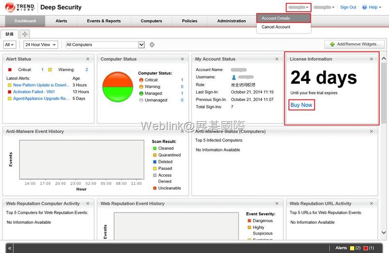Click the red critical alerts icon in bottom bar

pos(365,248)
